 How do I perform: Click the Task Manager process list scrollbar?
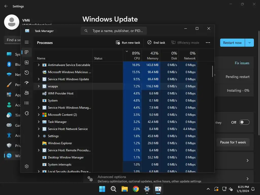coord(213,71)
